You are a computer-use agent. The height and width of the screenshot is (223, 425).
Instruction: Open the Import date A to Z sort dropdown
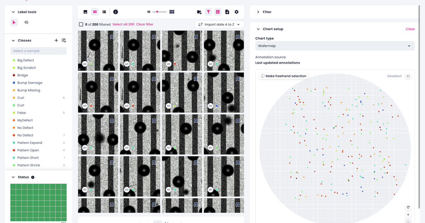click(x=220, y=24)
